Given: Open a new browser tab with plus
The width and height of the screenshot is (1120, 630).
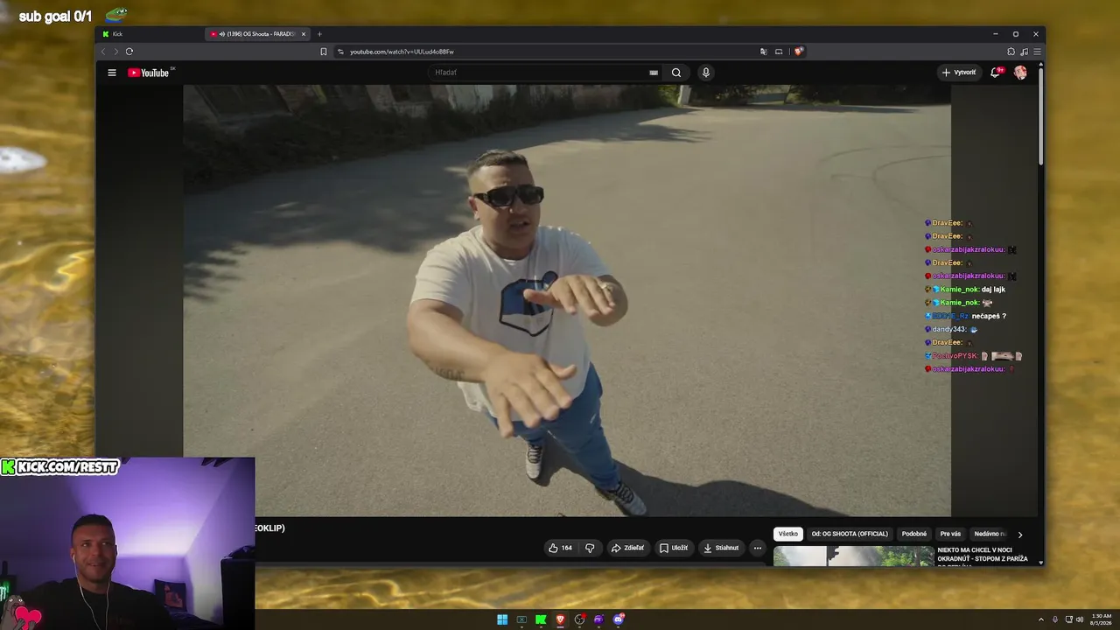Looking at the screenshot, I should (x=319, y=34).
